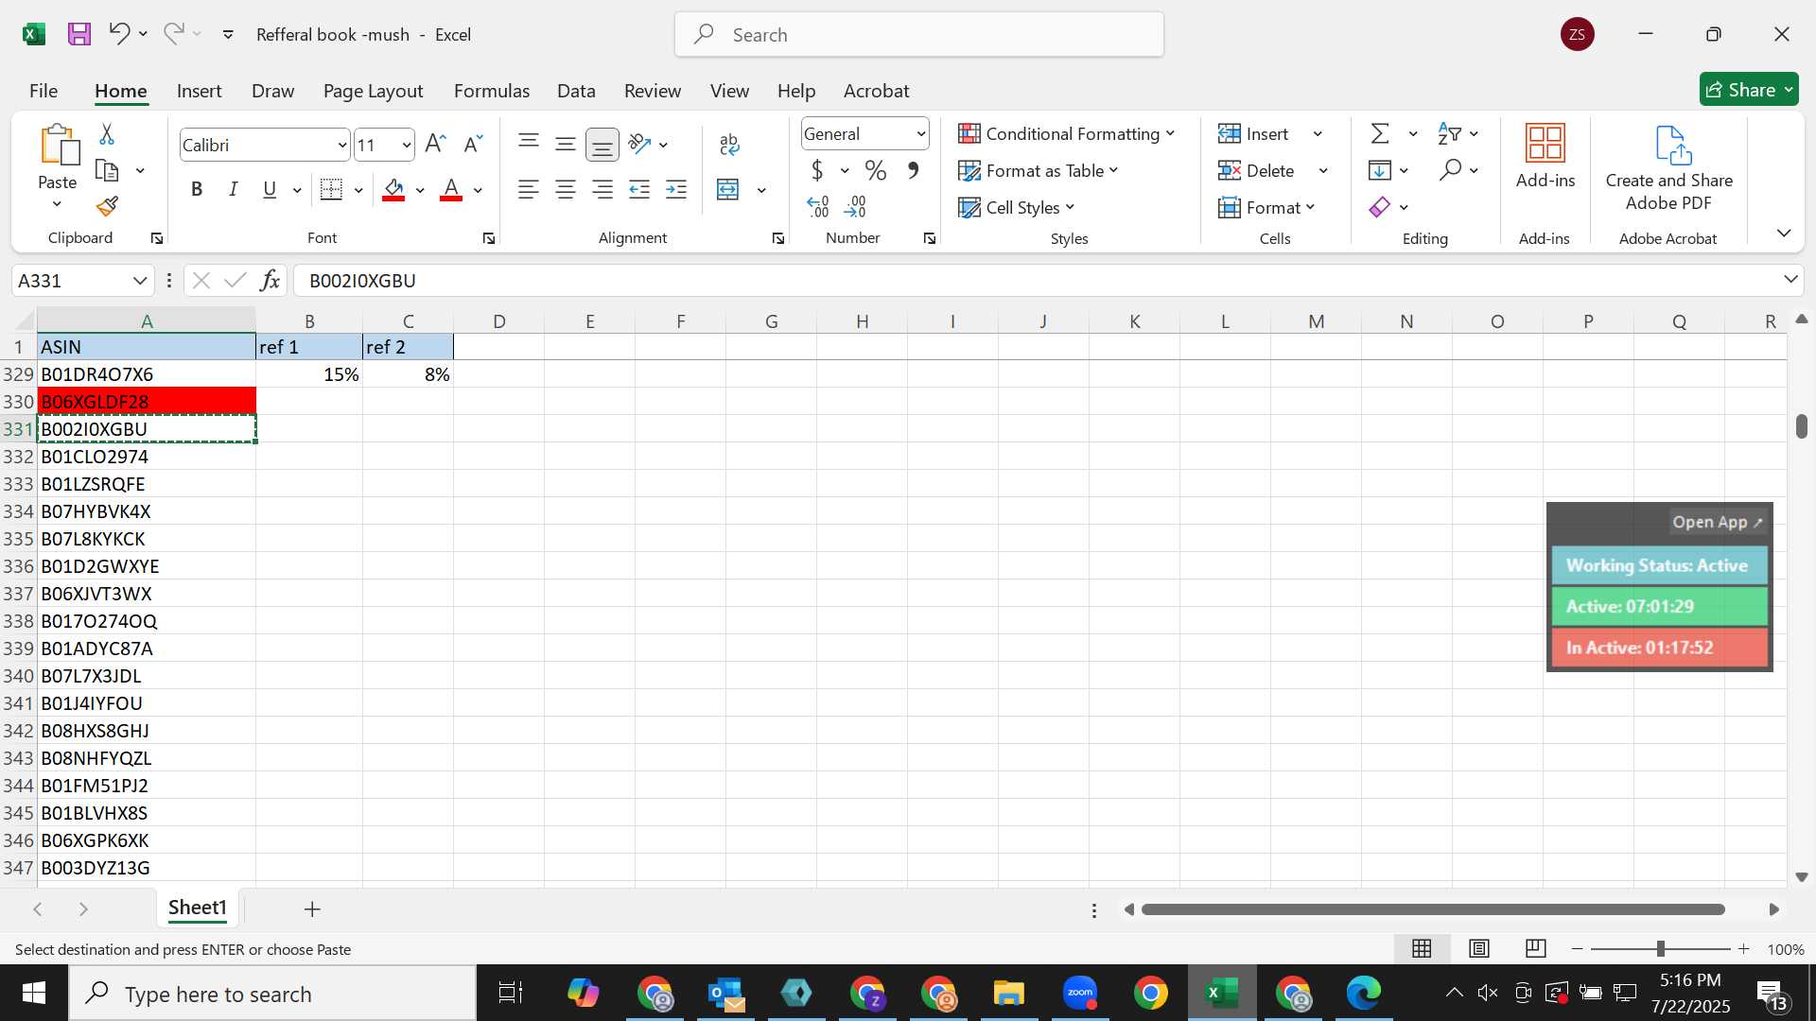Switch to the Formulas tab
Viewport: 1816px width, 1021px height.
(491, 91)
